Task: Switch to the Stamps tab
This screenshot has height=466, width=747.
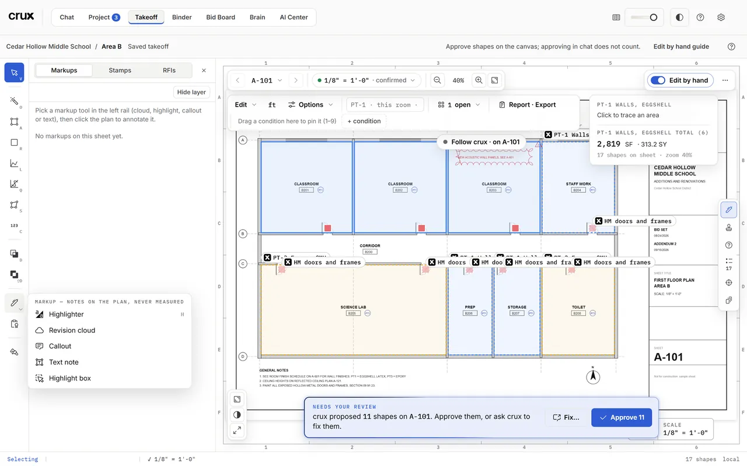Action: (x=120, y=70)
